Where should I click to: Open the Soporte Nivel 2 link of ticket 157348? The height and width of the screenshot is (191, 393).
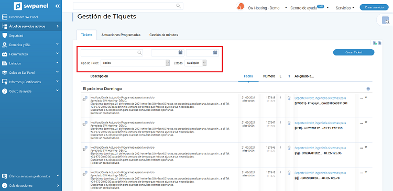pyautogui.click(x=320, y=98)
